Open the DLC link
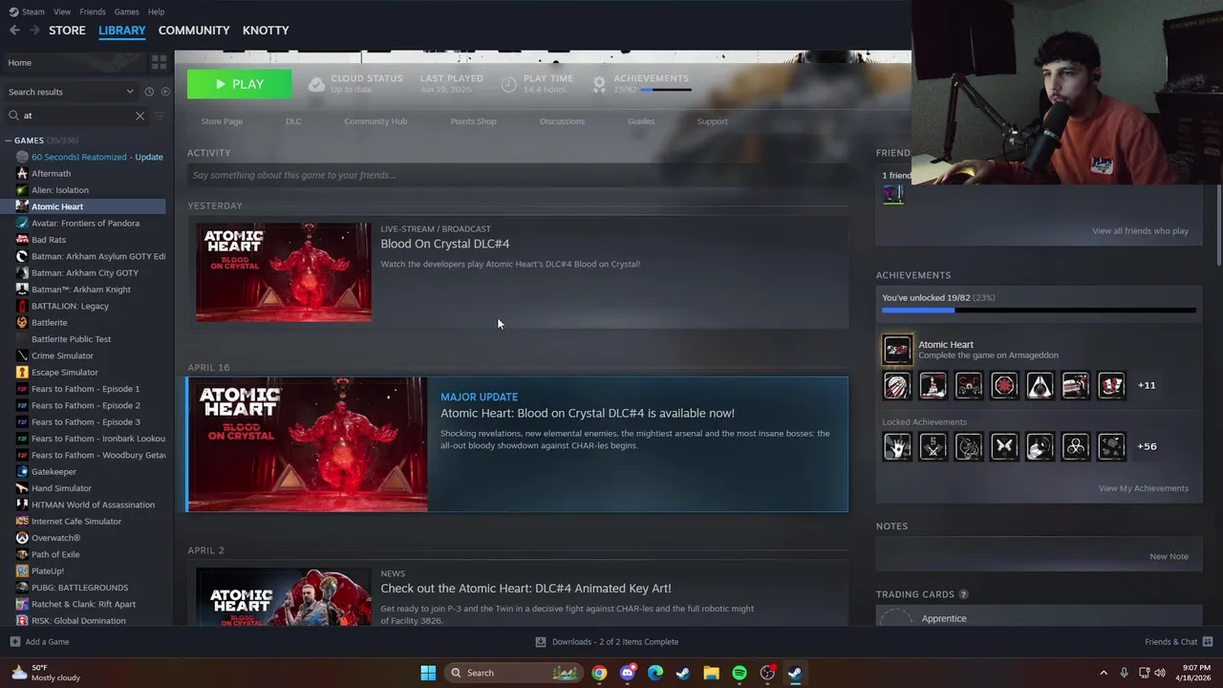The height and width of the screenshot is (688, 1223). pos(293,121)
